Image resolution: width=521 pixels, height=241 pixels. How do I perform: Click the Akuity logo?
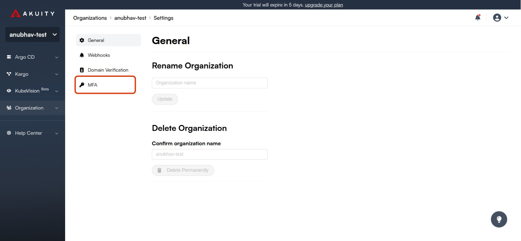click(x=32, y=14)
